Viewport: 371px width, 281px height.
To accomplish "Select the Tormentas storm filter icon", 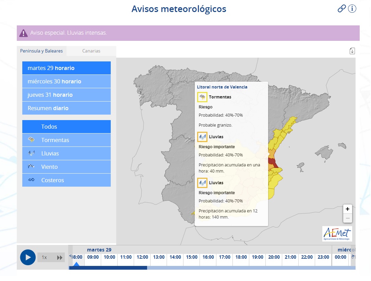I will click(32, 140).
